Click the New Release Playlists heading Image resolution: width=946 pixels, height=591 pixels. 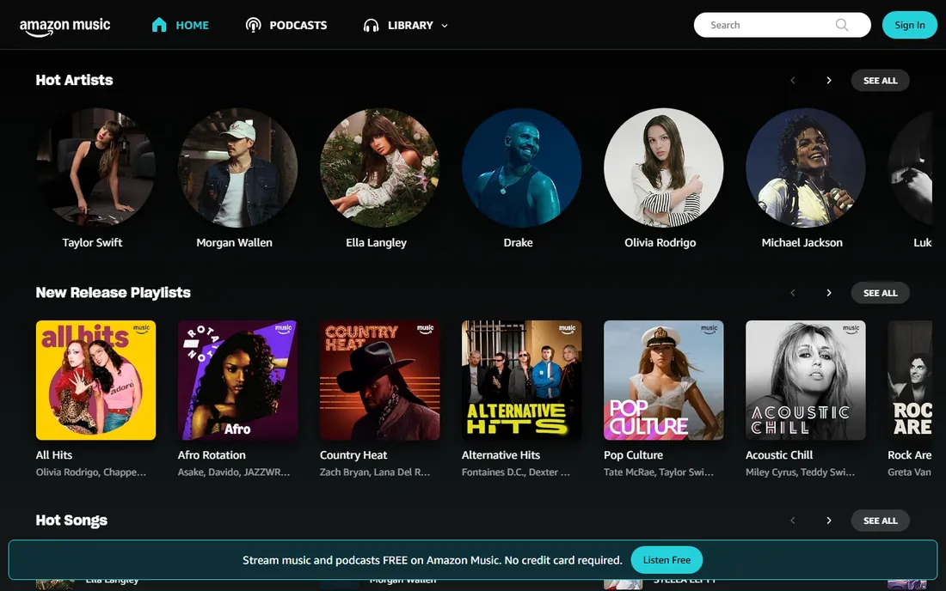(114, 293)
